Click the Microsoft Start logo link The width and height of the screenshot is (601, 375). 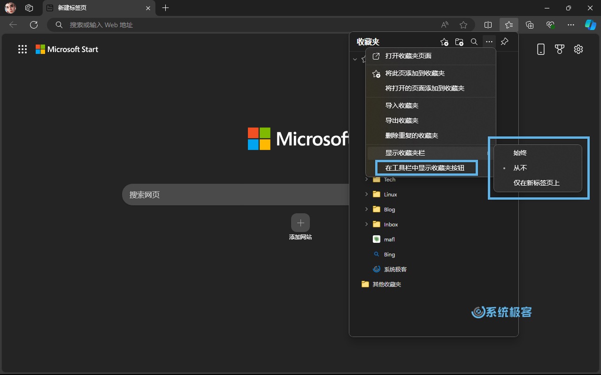click(67, 49)
